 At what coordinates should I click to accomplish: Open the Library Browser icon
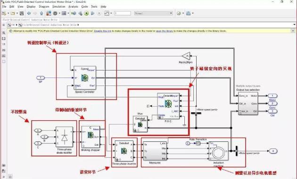[49, 13]
